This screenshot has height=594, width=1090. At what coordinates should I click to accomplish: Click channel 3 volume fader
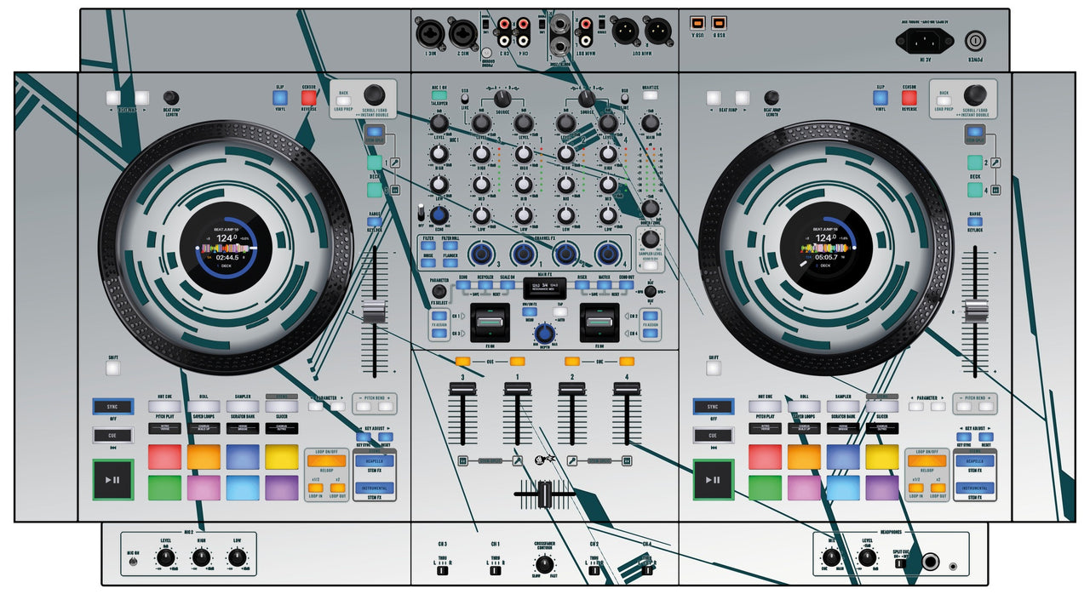(x=462, y=389)
